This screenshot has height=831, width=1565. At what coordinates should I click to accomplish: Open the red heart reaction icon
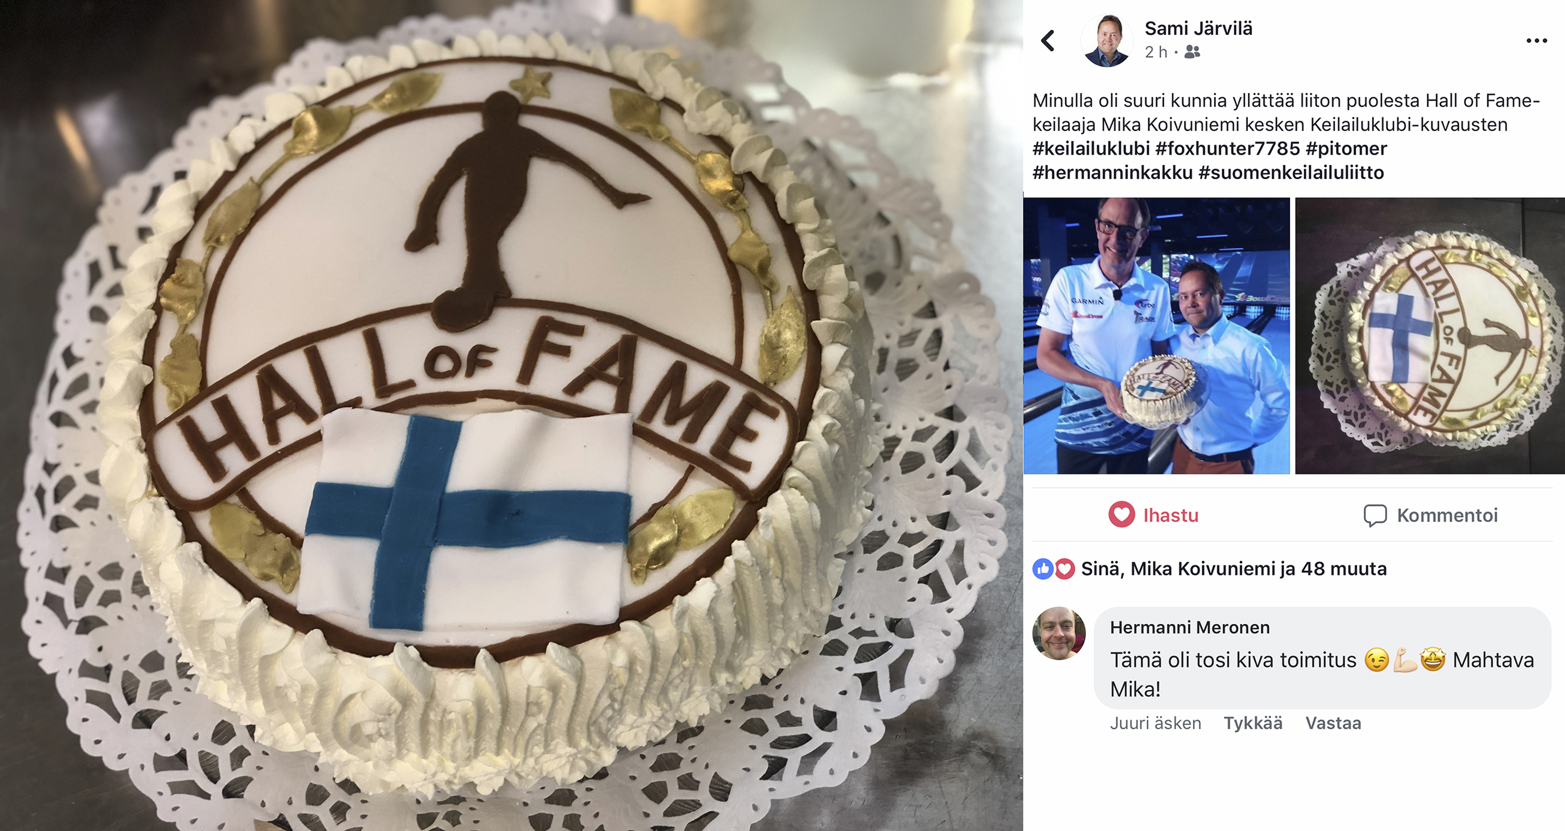click(x=1064, y=569)
